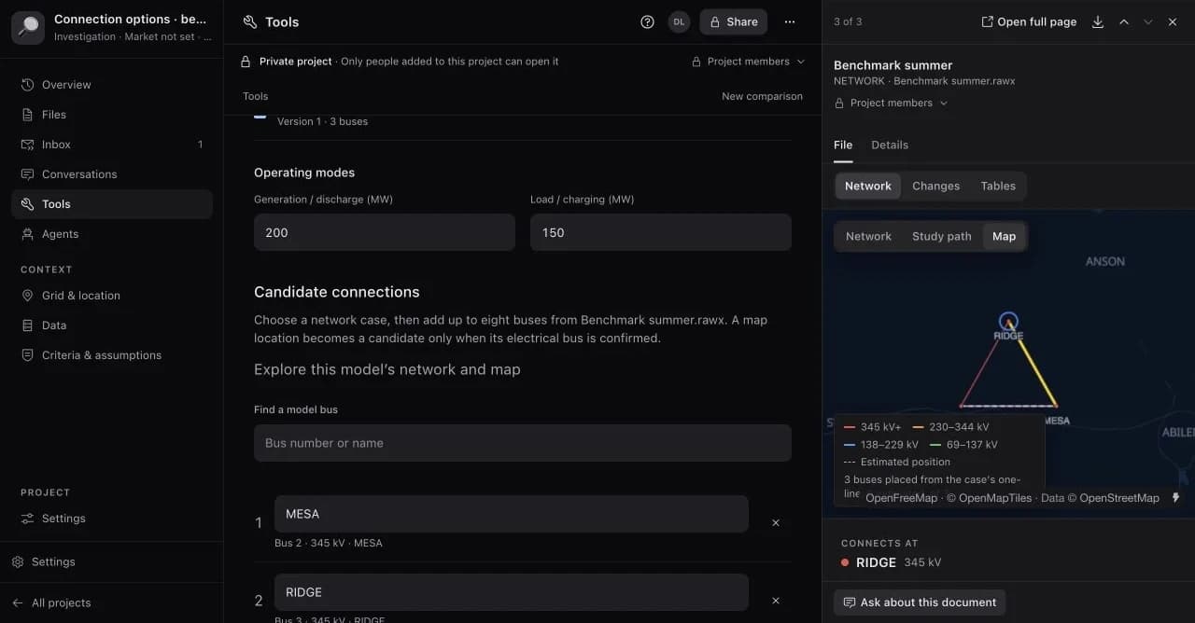
Task: Select the upper Network segmented tab
Action: pos(868,187)
